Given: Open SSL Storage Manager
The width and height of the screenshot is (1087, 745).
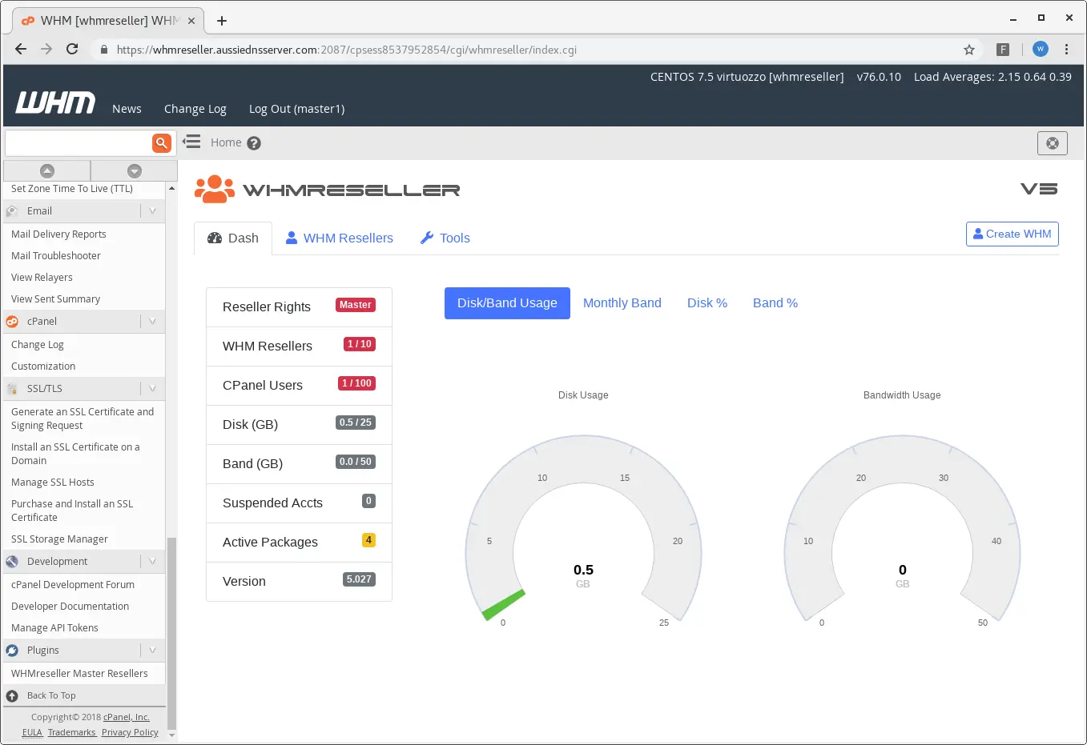Looking at the screenshot, I should coord(59,539).
